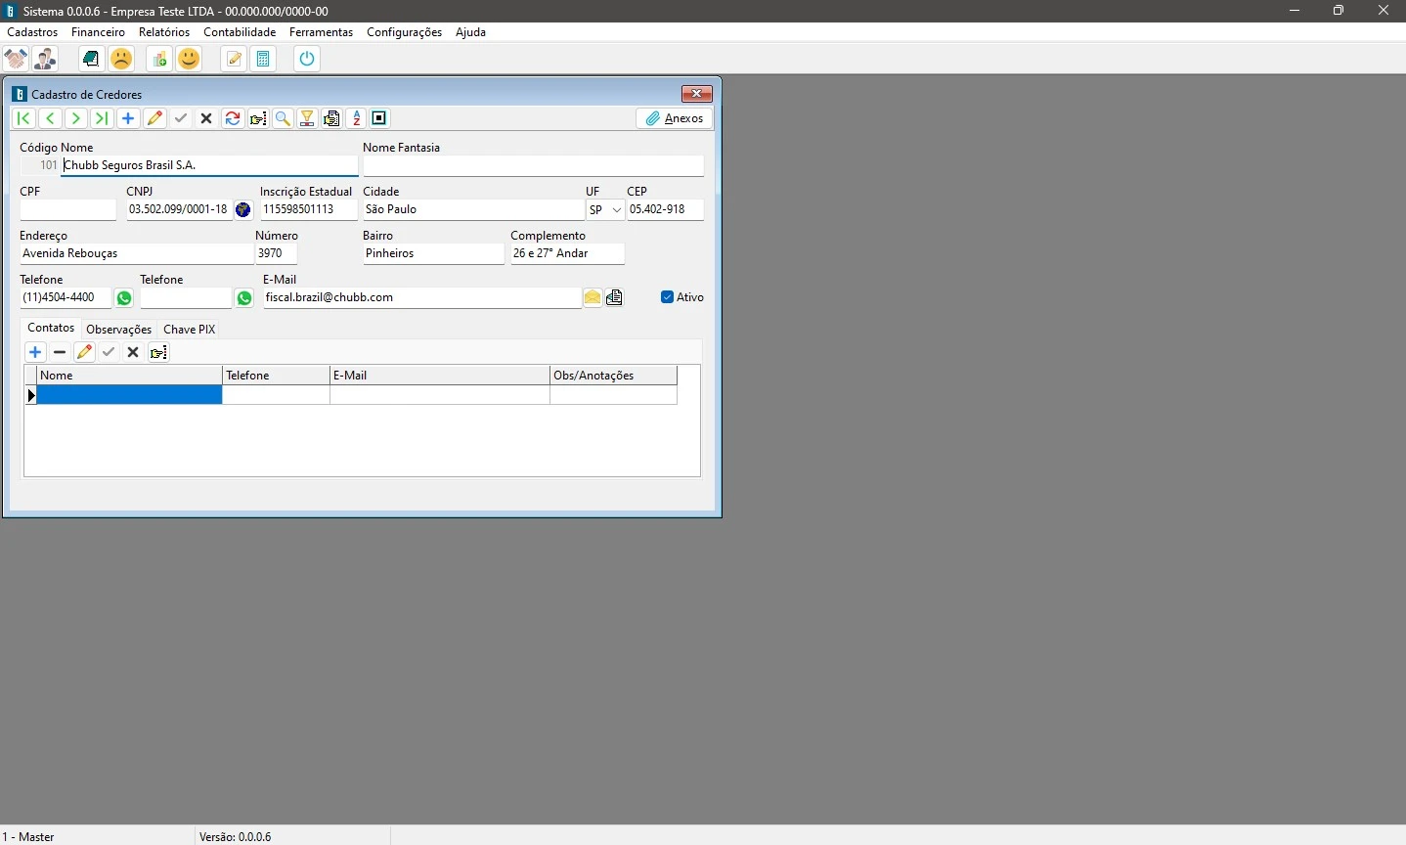Add a new creditor with the plus icon
This screenshot has height=845, width=1406.
click(128, 118)
